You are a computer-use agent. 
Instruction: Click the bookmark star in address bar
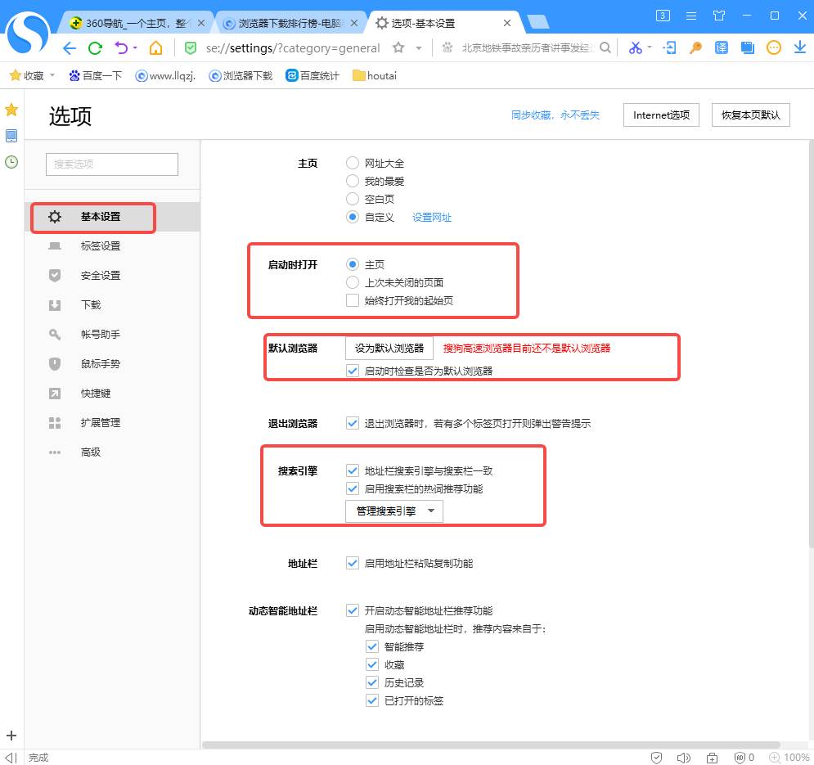click(x=398, y=47)
